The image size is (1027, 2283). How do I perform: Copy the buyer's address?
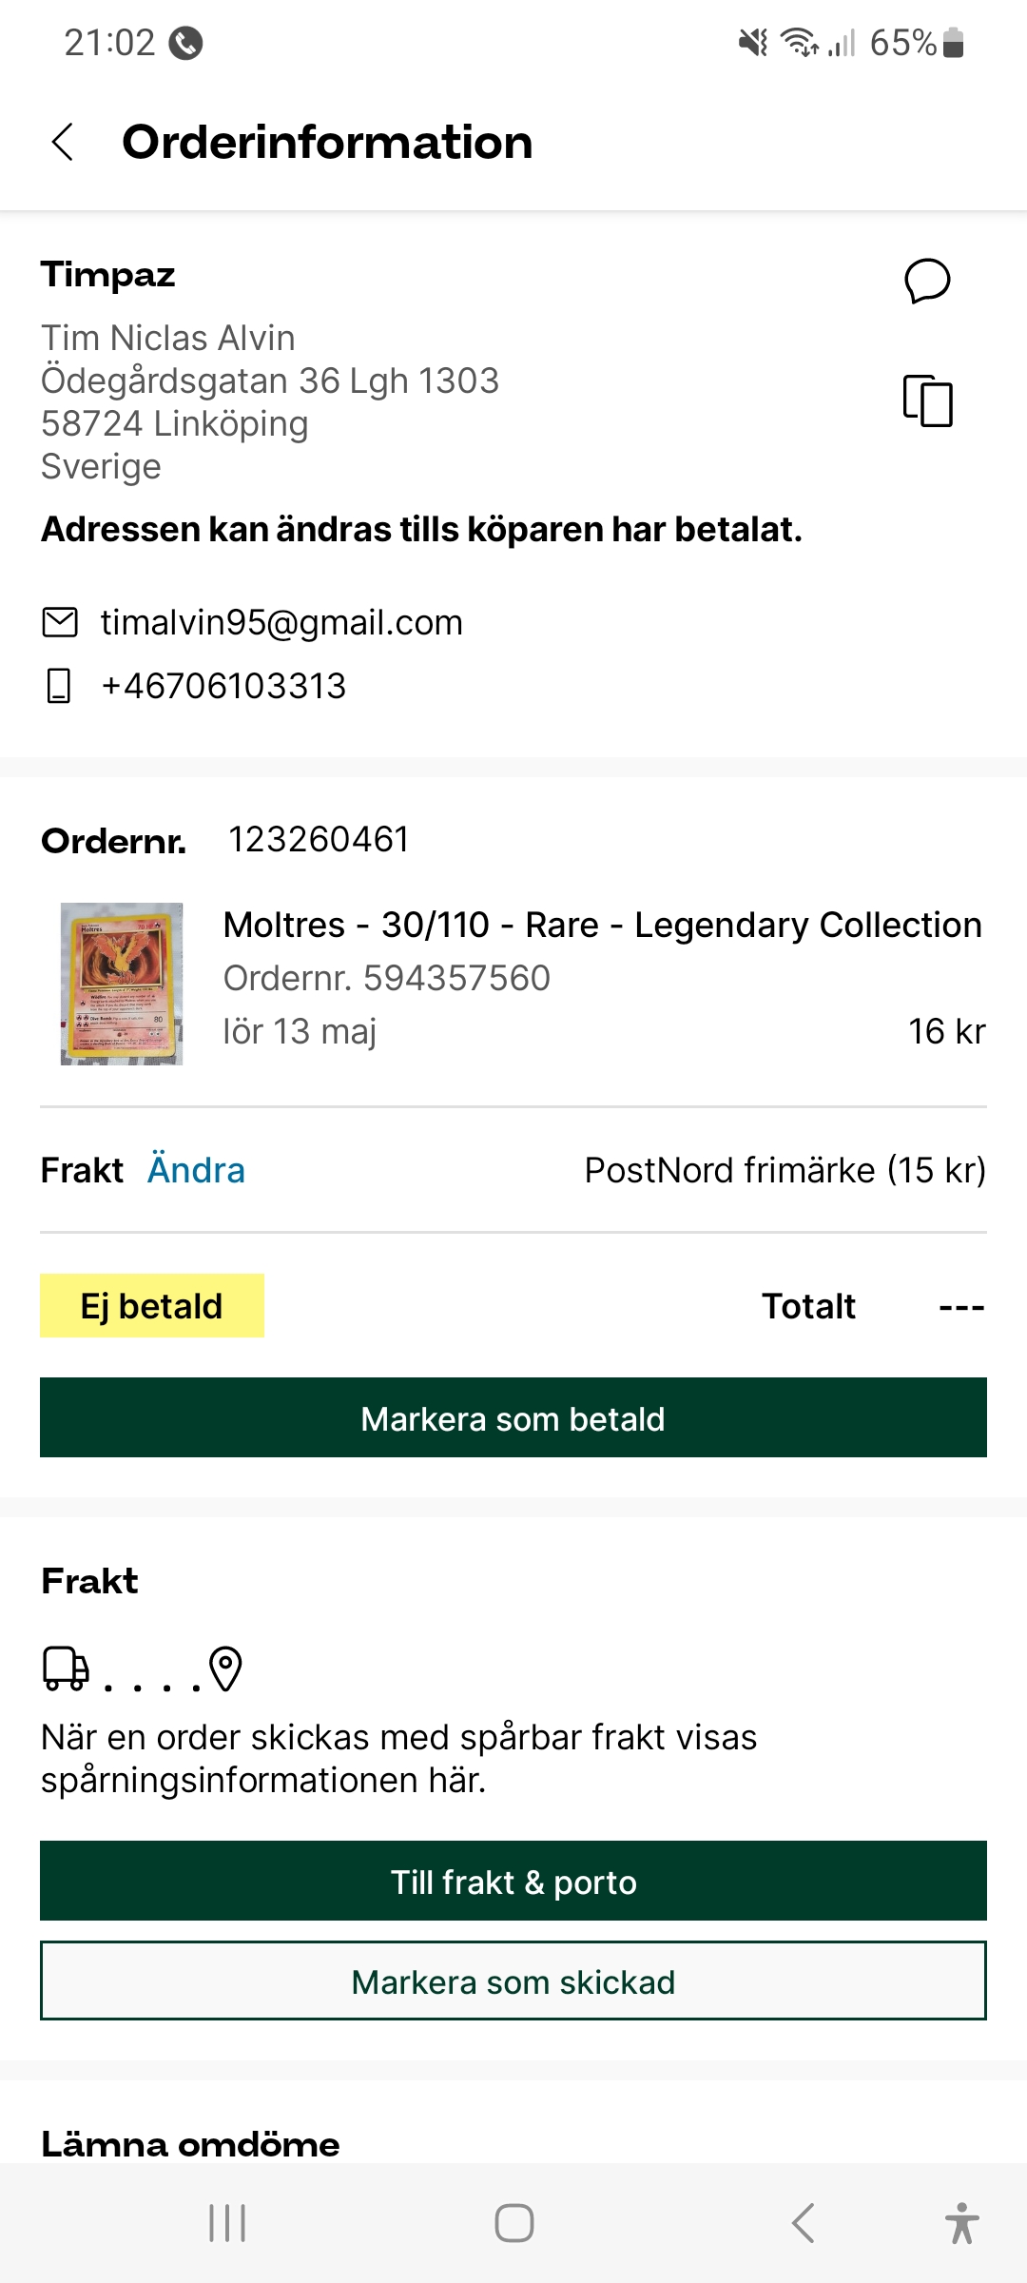pos(927,400)
